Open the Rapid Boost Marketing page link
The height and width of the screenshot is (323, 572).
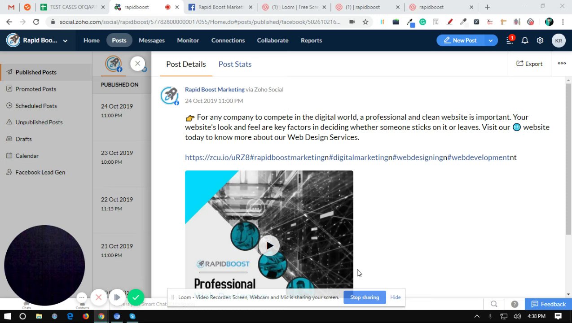[215, 89]
